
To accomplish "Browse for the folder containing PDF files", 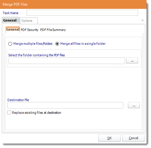I will 132,60.
